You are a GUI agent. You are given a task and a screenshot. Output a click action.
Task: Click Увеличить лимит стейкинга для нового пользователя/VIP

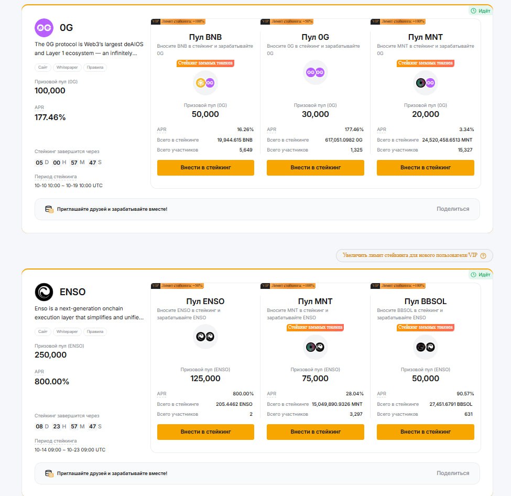[x=410, y=255]
